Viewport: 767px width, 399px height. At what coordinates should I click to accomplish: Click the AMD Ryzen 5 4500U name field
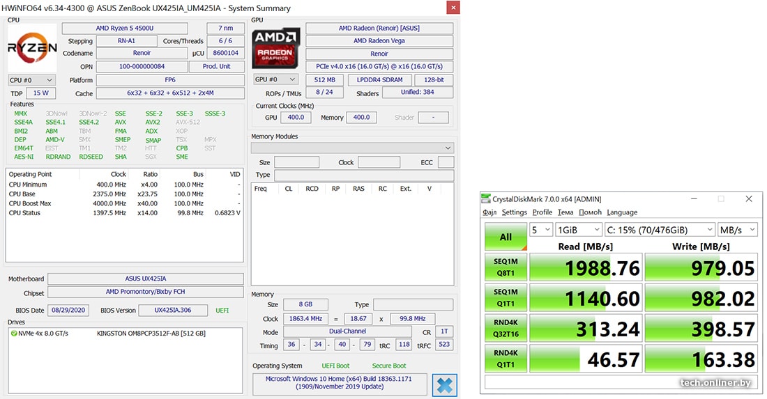tap(125, 29)
